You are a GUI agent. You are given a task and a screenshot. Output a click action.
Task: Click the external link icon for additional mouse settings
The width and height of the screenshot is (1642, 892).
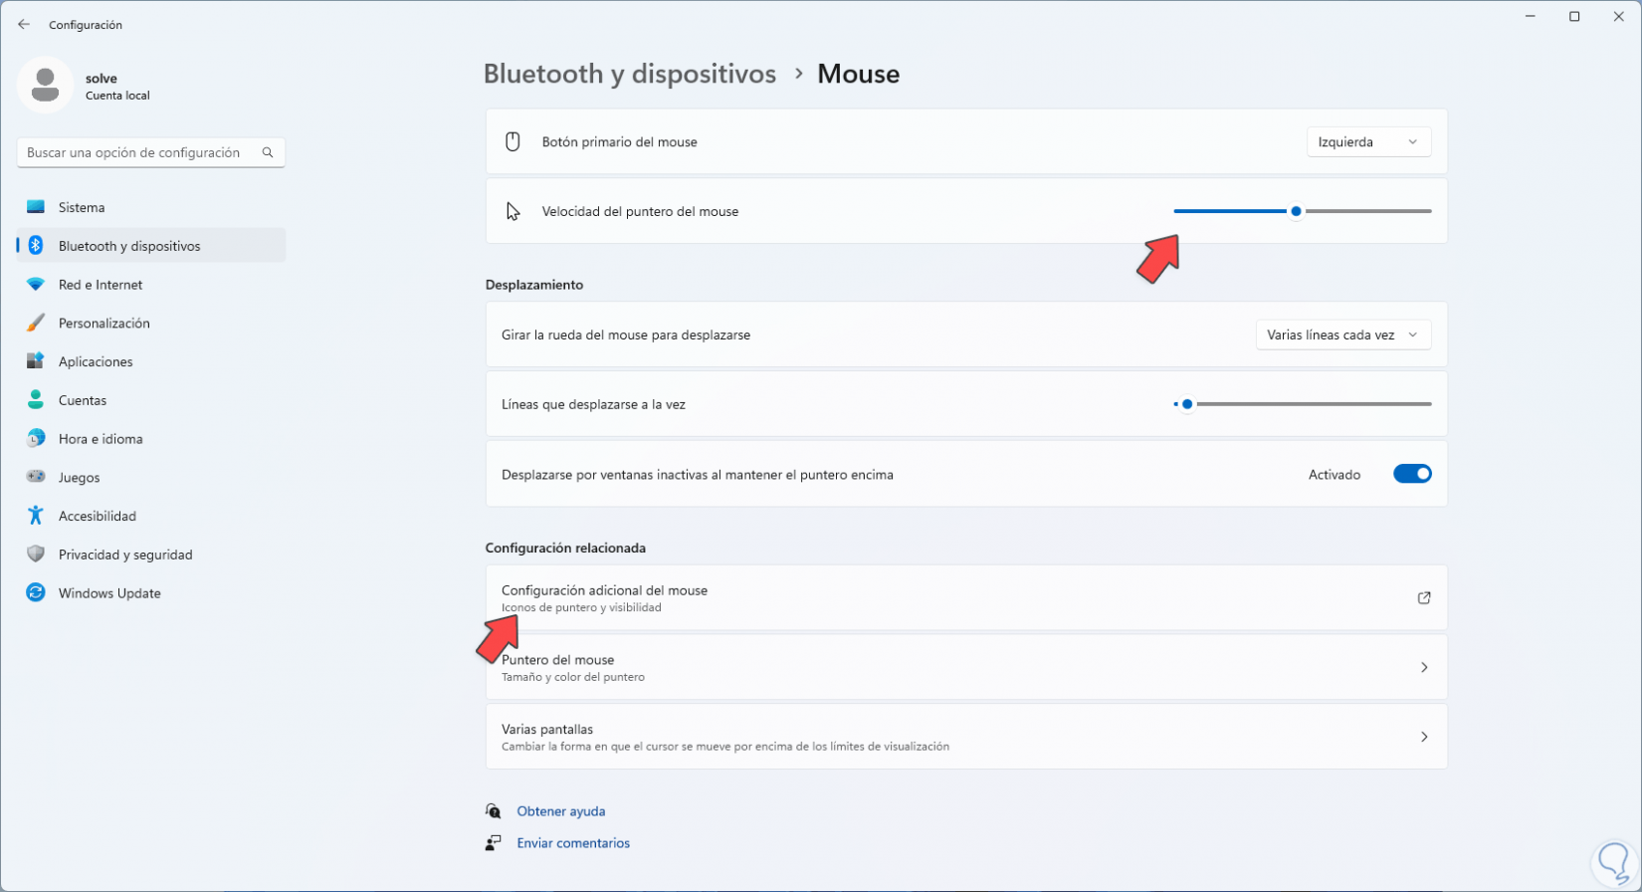tap(1424, 598)
